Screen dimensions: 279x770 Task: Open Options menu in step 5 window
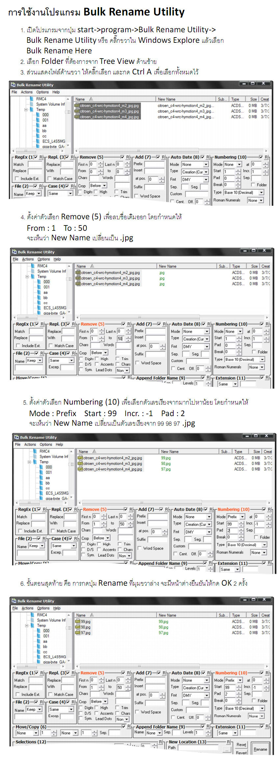pyautogui.click(x=46, y=444)
